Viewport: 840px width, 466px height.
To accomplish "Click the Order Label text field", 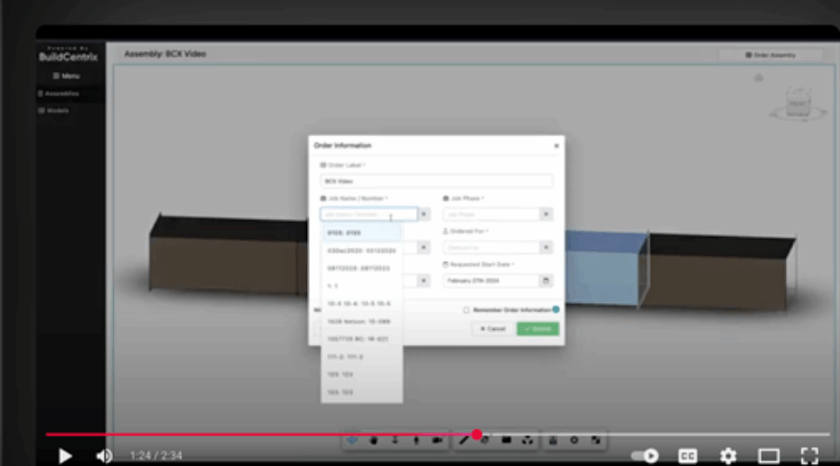I will coord(436,181).
